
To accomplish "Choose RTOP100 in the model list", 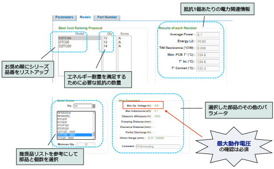I will [74, 126].
